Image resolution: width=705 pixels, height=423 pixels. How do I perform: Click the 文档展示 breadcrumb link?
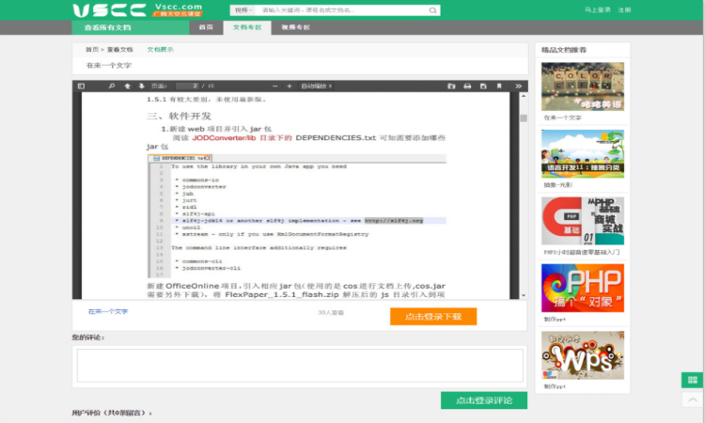[x=160, y=50]
